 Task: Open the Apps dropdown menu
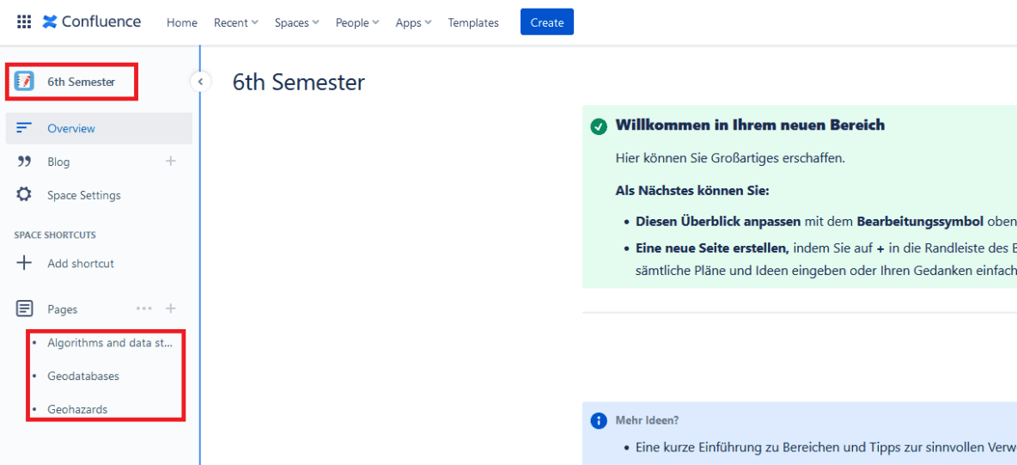(x=413, y=23)
